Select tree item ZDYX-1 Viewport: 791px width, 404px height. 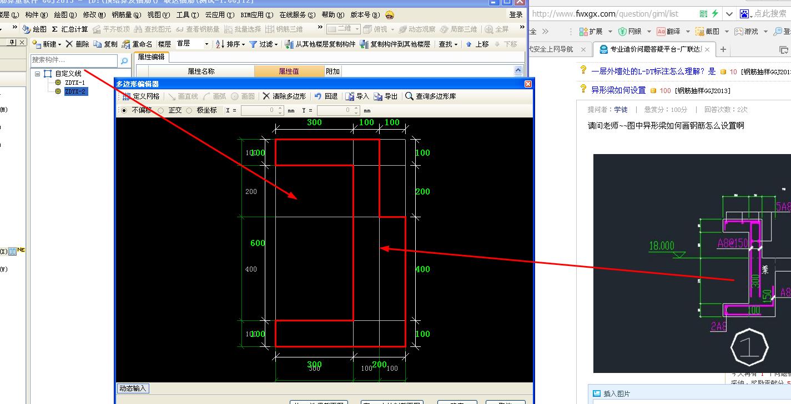75,83
